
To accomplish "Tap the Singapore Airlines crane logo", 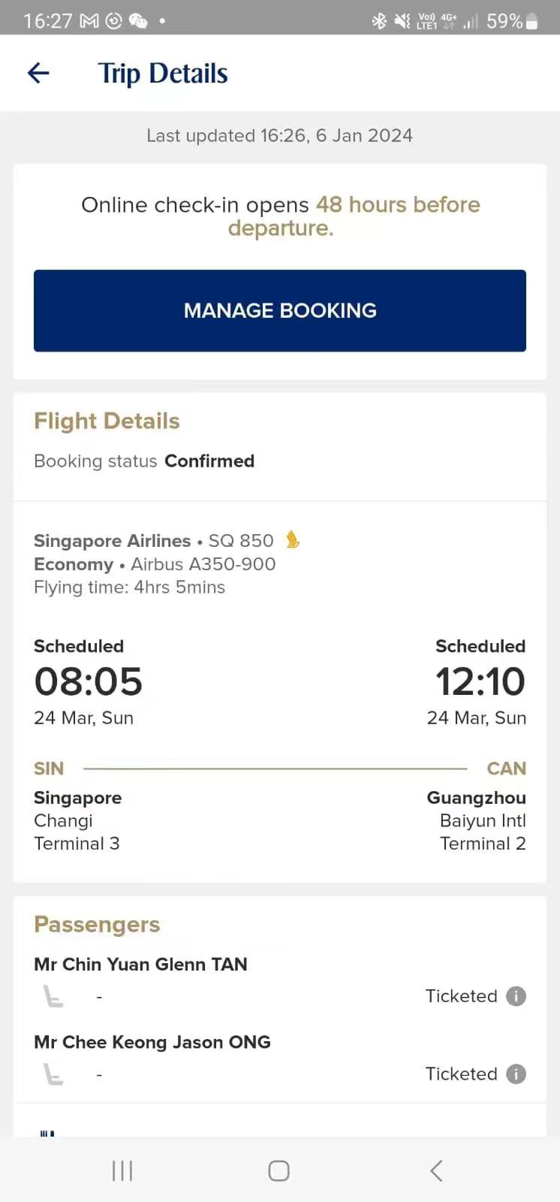I will tap(293, 539).
